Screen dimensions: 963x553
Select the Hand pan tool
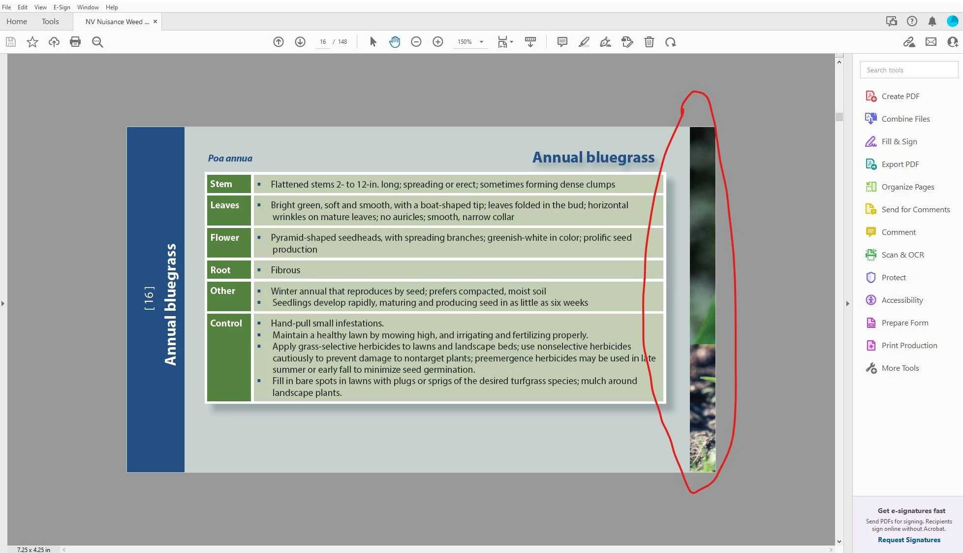395,42
